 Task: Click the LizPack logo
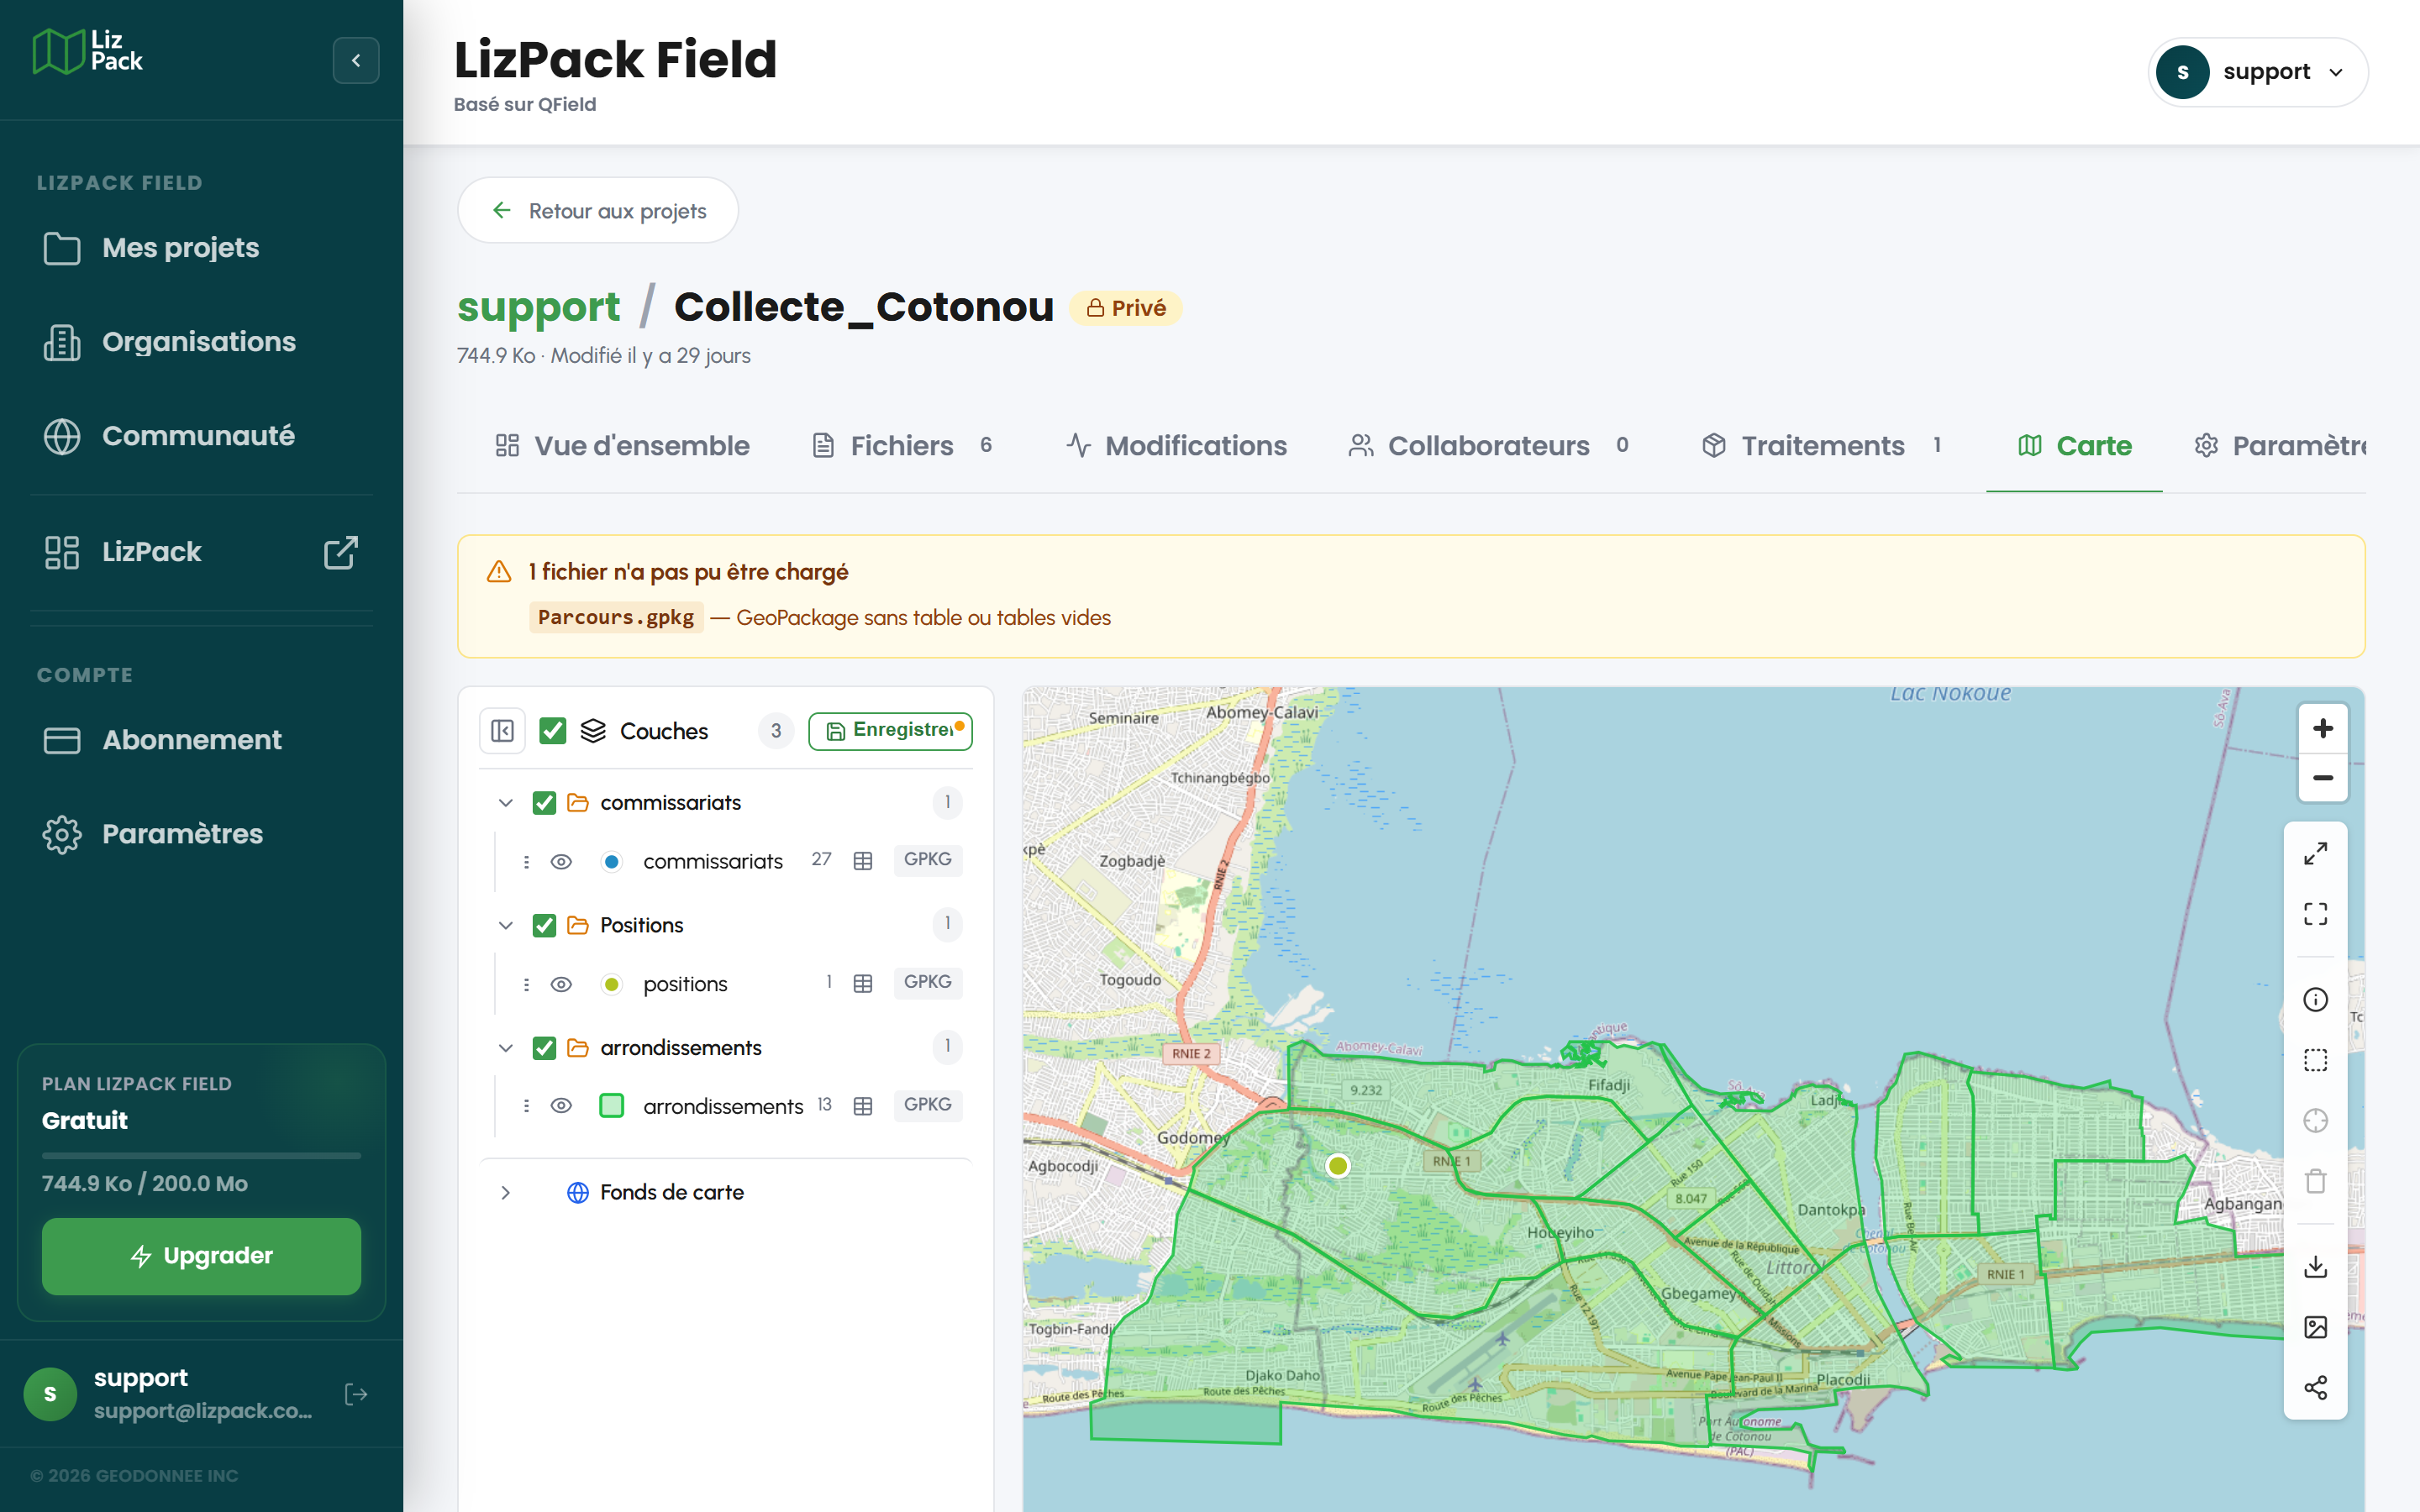[88, 51]
